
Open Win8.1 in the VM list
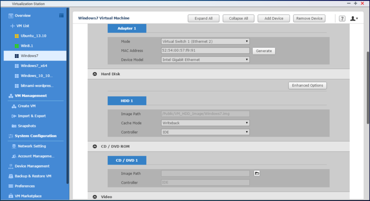click(27, 46)
